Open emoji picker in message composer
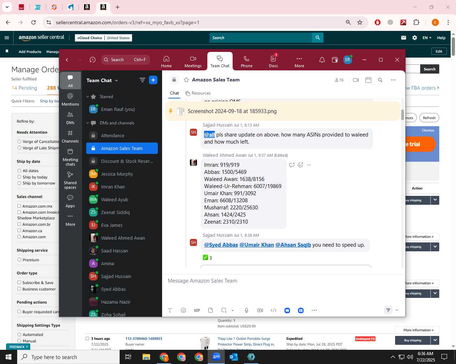The width and height of the screenshot is (456, 364). pos(183,310)
